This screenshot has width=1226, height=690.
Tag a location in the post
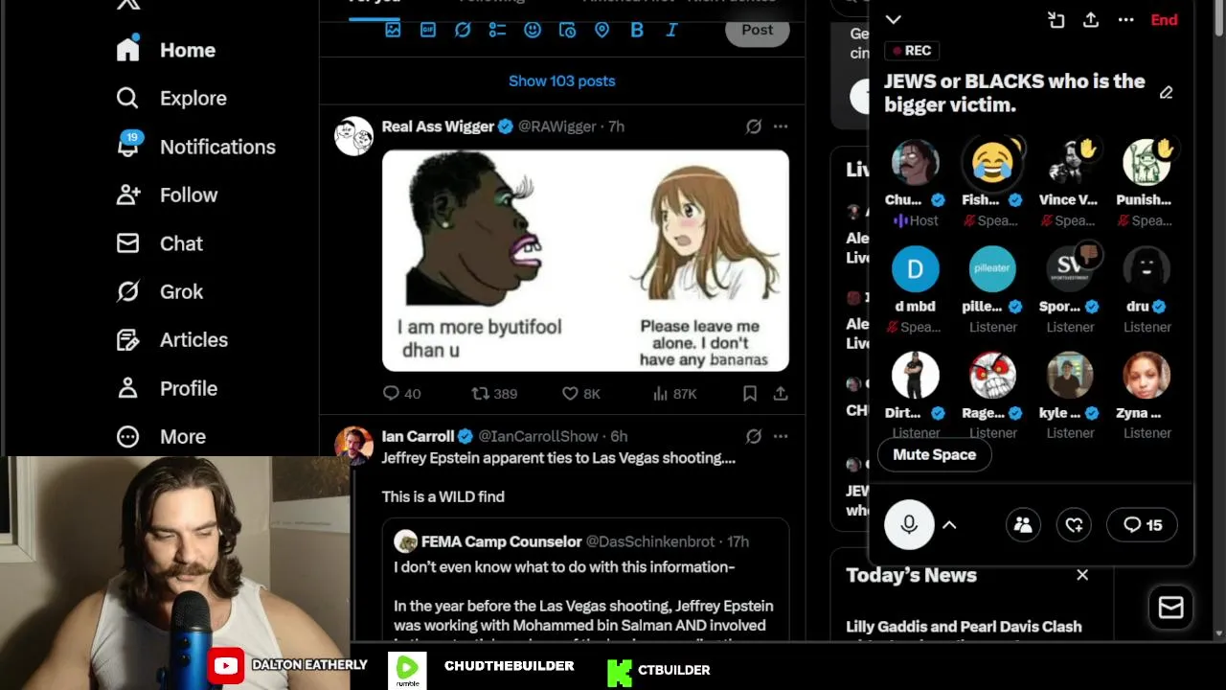click(602, 30)
